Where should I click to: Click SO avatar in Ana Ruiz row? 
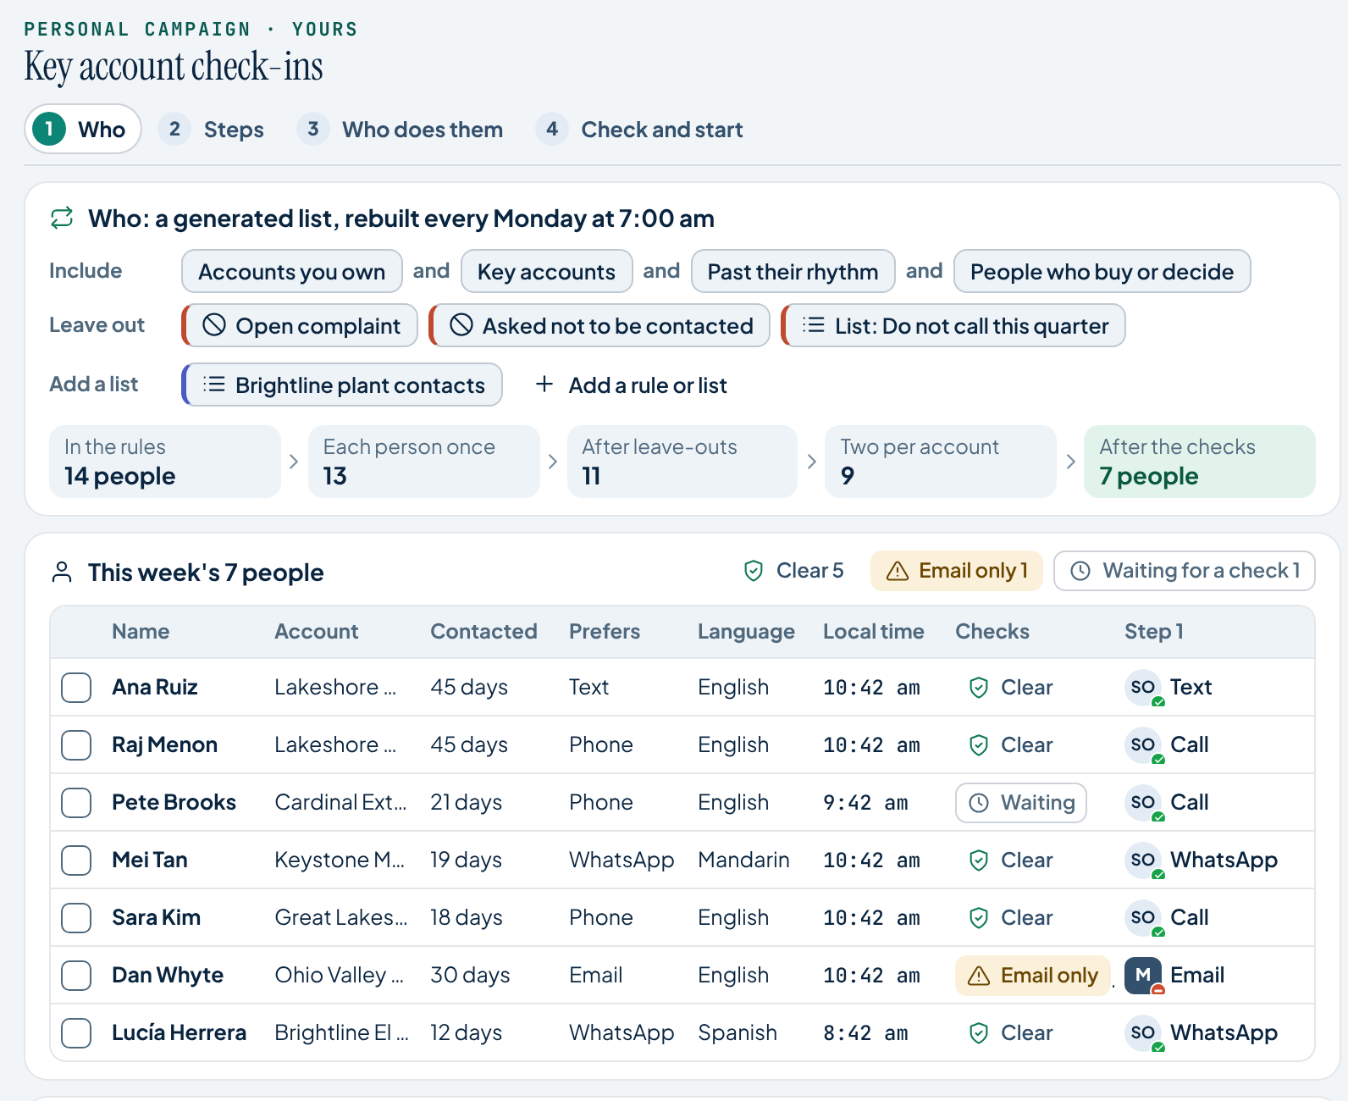coord(1143,687)
